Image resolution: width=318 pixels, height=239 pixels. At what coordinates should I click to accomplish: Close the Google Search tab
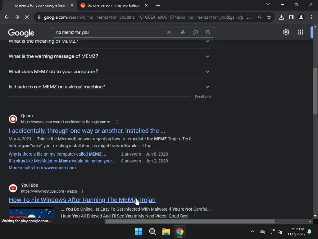[72, 5]
